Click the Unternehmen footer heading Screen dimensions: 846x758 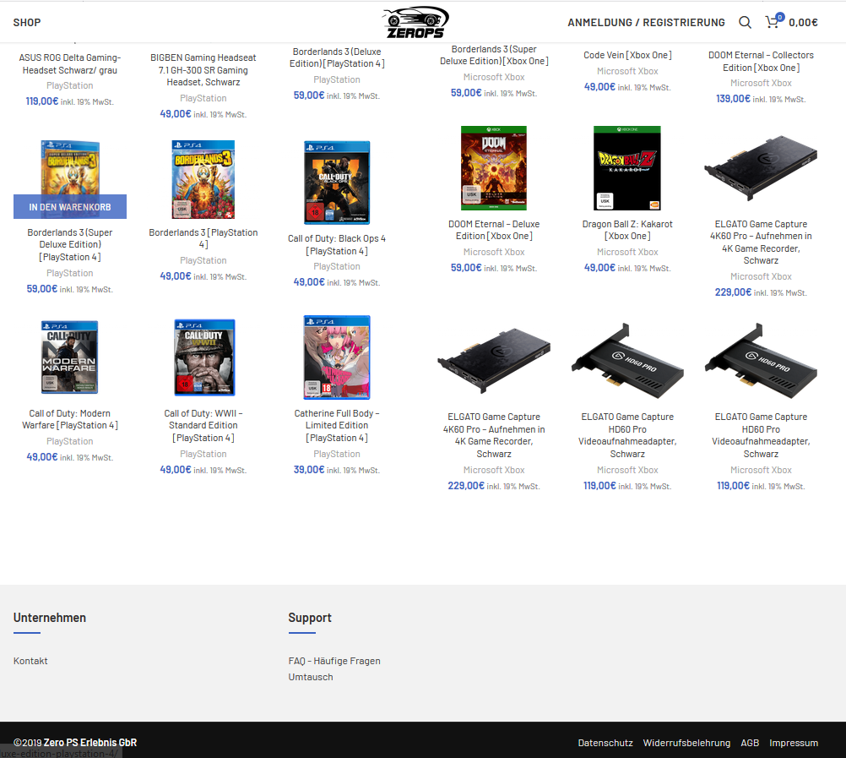(50, 618)
